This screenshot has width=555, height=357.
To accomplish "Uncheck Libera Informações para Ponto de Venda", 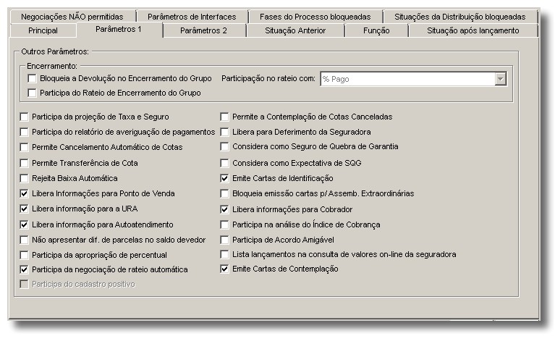I will tap(24, 193).
